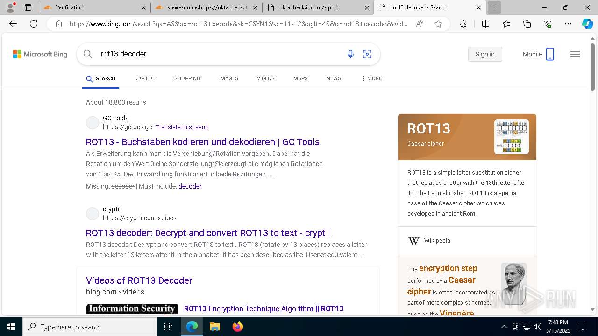
Task: Open Collections icon
Action: [527, 24]
